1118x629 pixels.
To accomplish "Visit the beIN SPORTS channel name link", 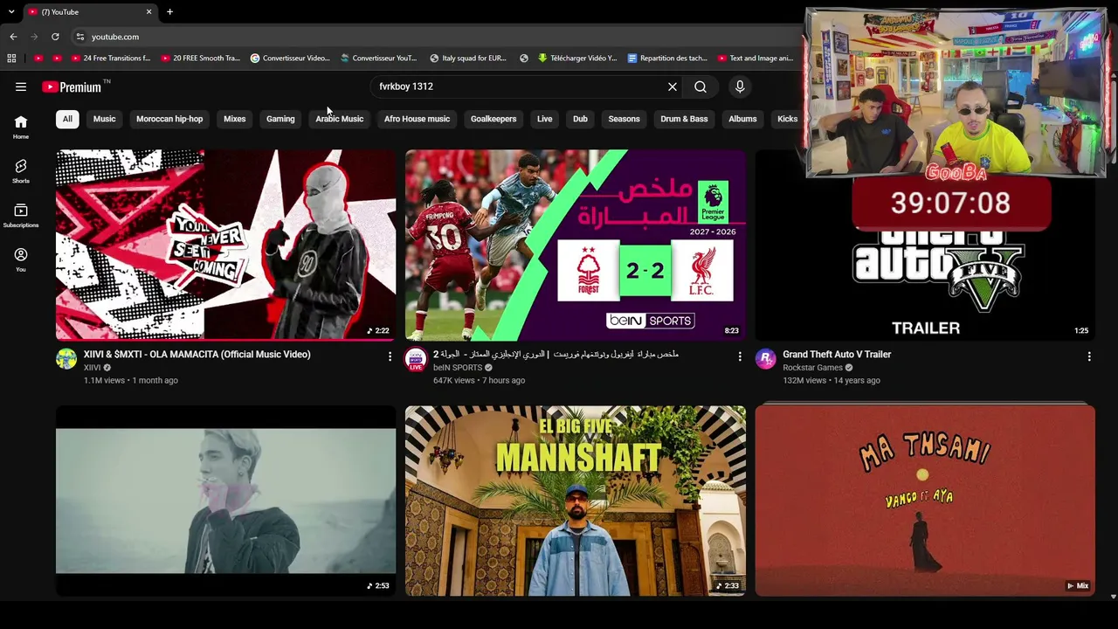I will (x=458, y=368).
